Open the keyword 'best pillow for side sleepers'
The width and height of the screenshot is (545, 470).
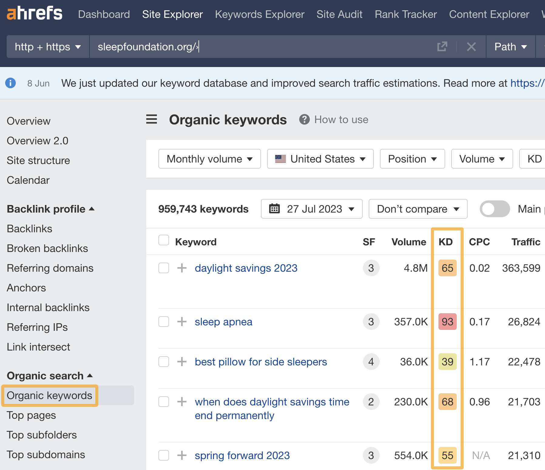261,361
